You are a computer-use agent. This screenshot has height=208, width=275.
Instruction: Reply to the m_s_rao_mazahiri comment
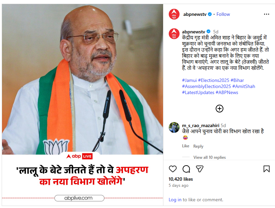(198, 146)
